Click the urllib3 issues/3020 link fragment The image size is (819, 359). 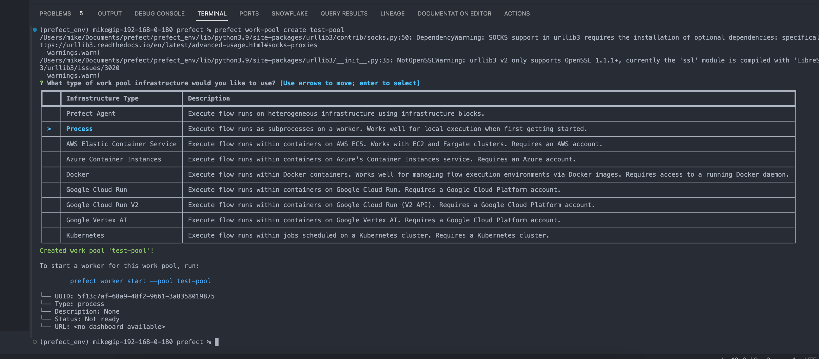80,68
